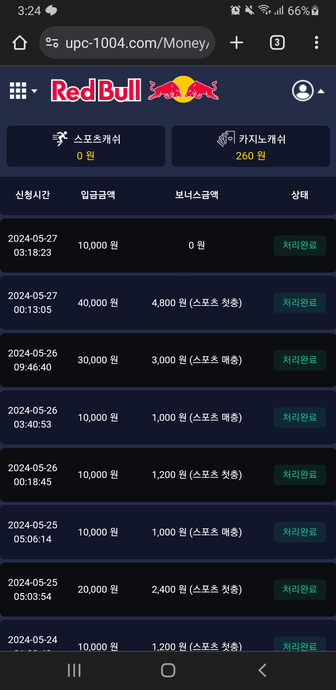Click 처리완료 for the 03:18:23 deposit
This screenshot has width=336, height=690.
pos(300,246)
